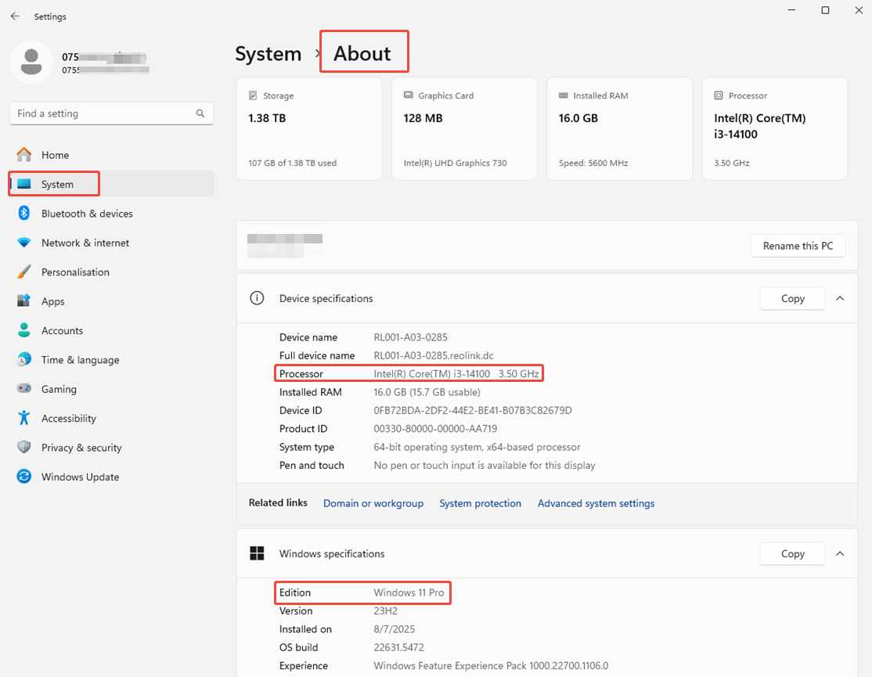Click the back arrow in Settings

[x=15, y=16]
